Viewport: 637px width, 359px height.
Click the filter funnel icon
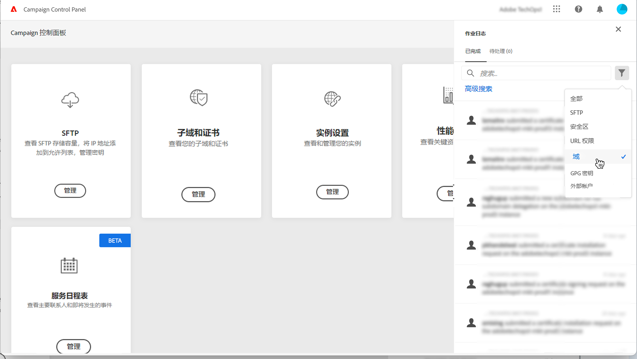click(622, 73)
